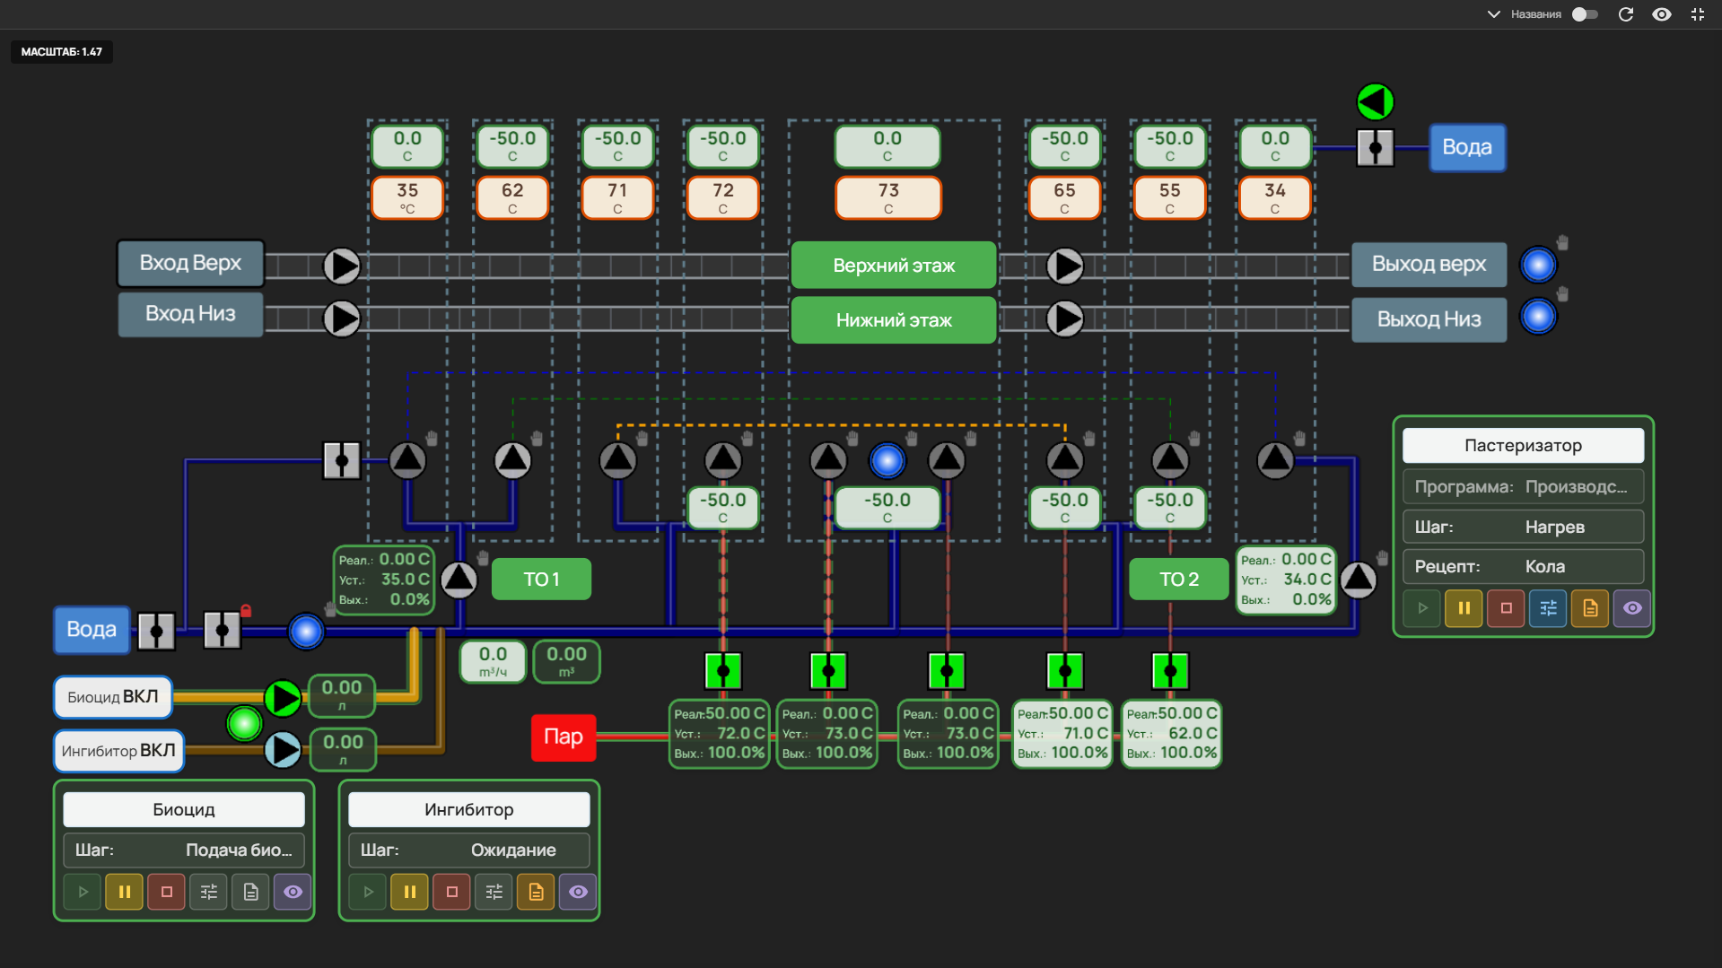Pause the Ингибитор sequence
This screenshot has width=1722, height=968.
tap(409, 892)
